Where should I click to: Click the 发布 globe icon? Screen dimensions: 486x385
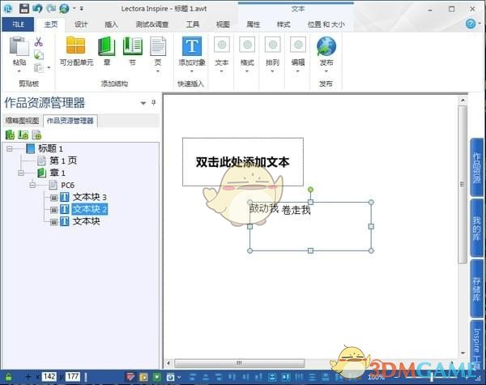pos(326,46)
